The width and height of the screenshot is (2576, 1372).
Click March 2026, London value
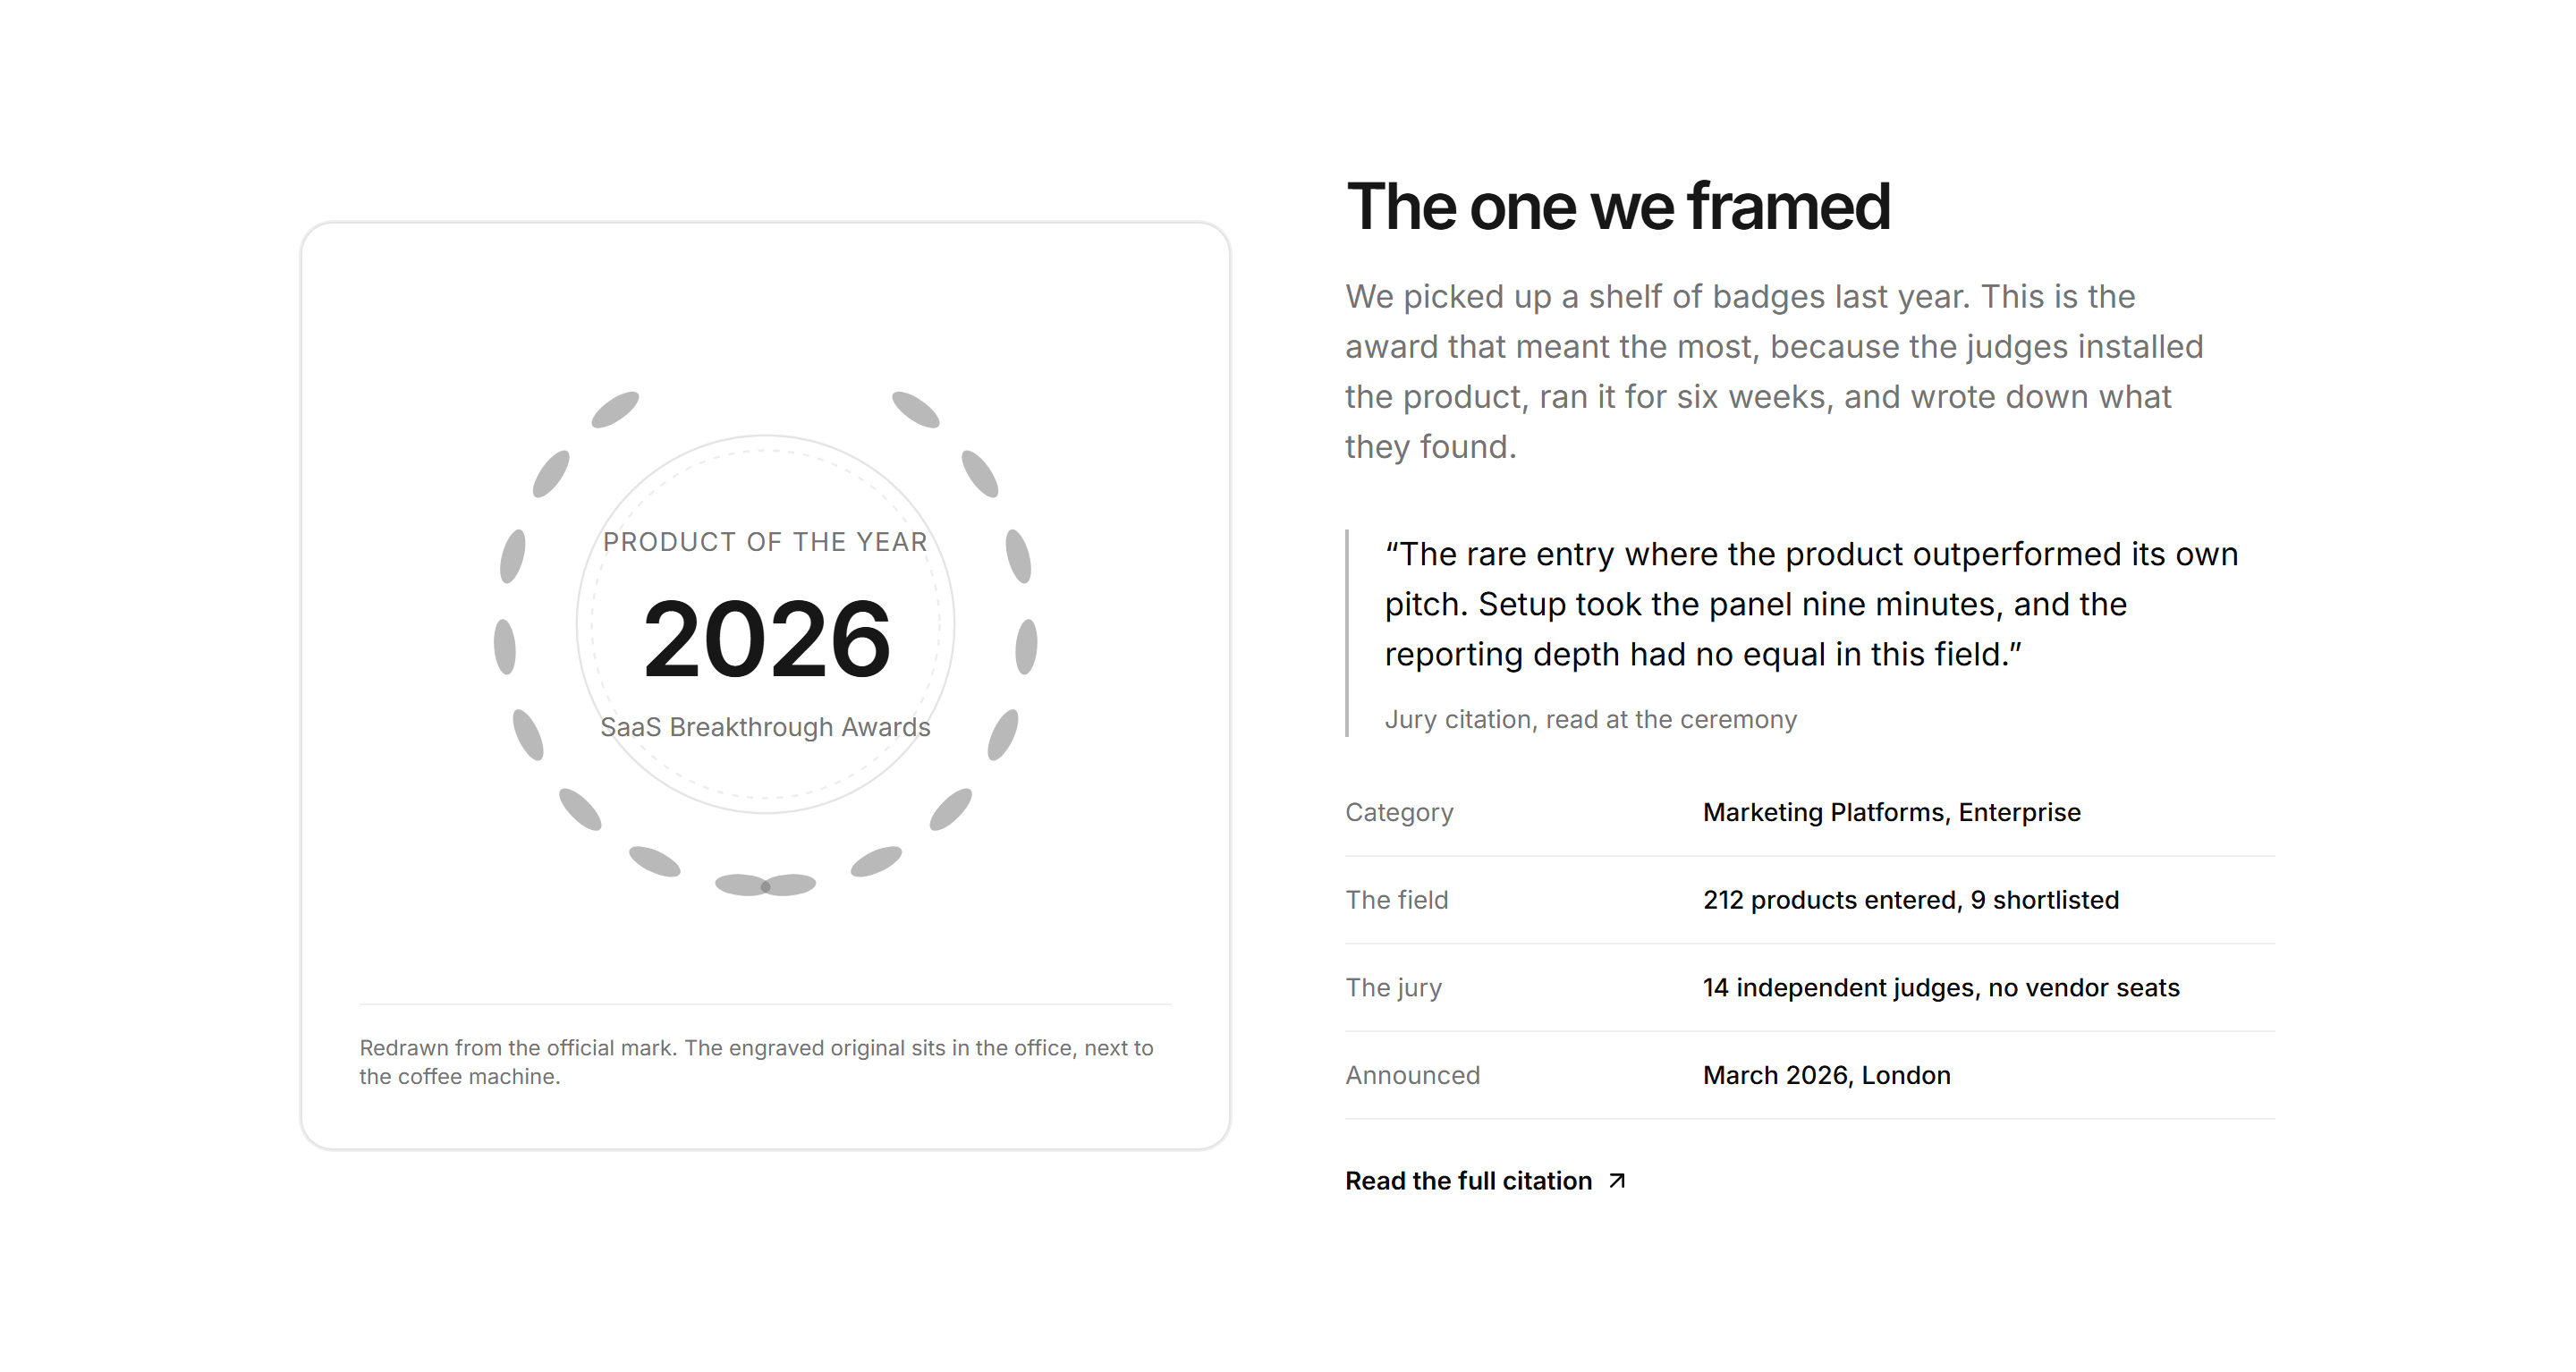pos(1826,1075)
